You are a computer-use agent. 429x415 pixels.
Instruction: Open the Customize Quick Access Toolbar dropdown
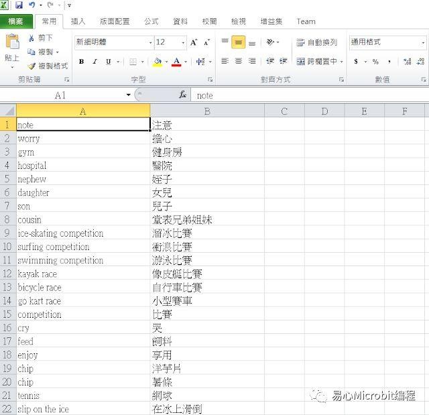(69, 5)
